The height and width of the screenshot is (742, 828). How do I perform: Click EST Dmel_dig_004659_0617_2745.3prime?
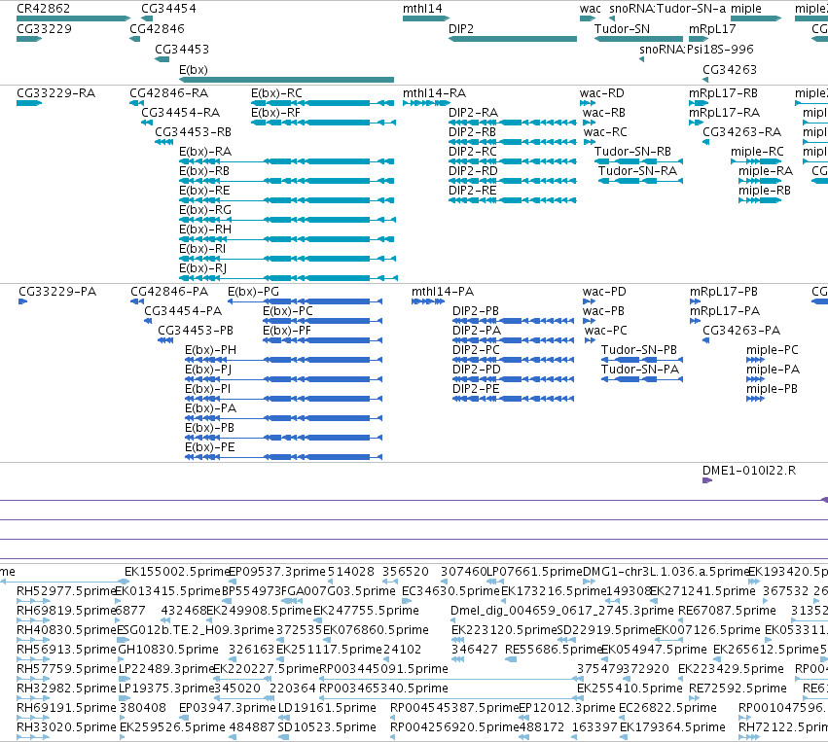pos(561,611)
